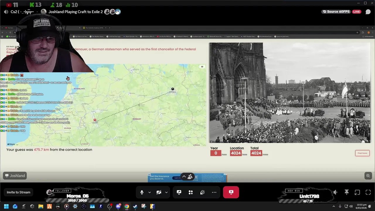Open the microphone input options arrow
The height and width of the screenshot is (211, 375).
[x=149, y=192]
